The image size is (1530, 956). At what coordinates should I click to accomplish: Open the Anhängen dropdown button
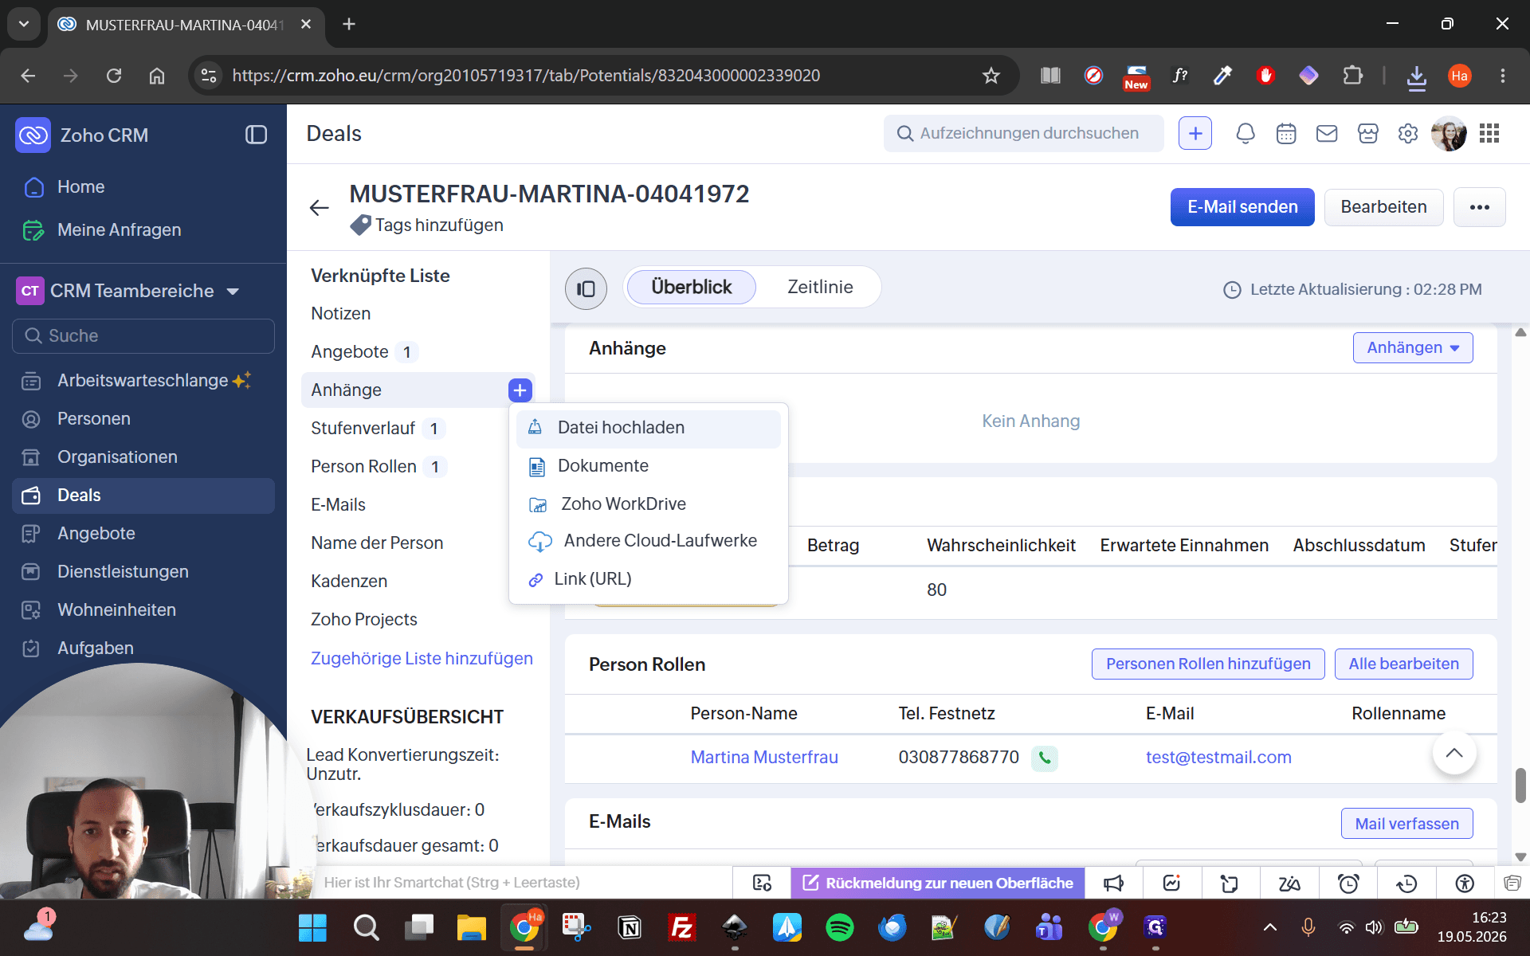[1413, 348]
